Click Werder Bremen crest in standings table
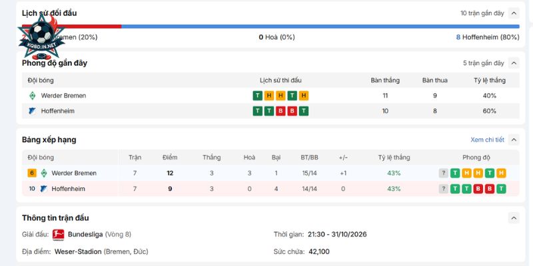 point(43,173)
